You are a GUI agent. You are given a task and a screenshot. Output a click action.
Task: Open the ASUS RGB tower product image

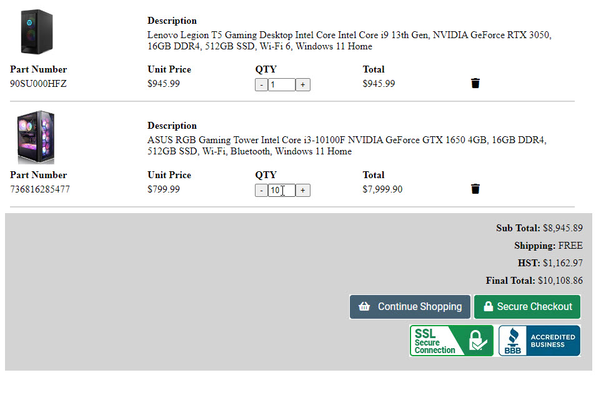(36, 137)
